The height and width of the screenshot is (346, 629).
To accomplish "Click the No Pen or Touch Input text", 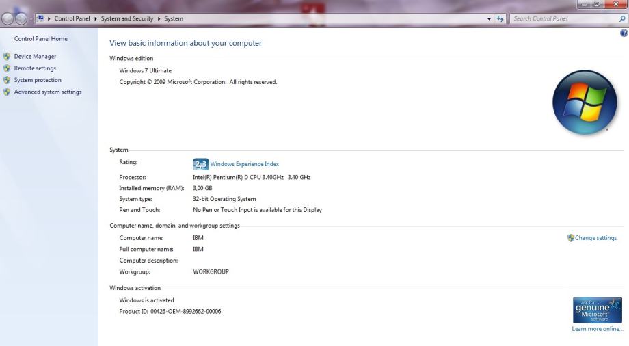I will click(x=257, y=209).
